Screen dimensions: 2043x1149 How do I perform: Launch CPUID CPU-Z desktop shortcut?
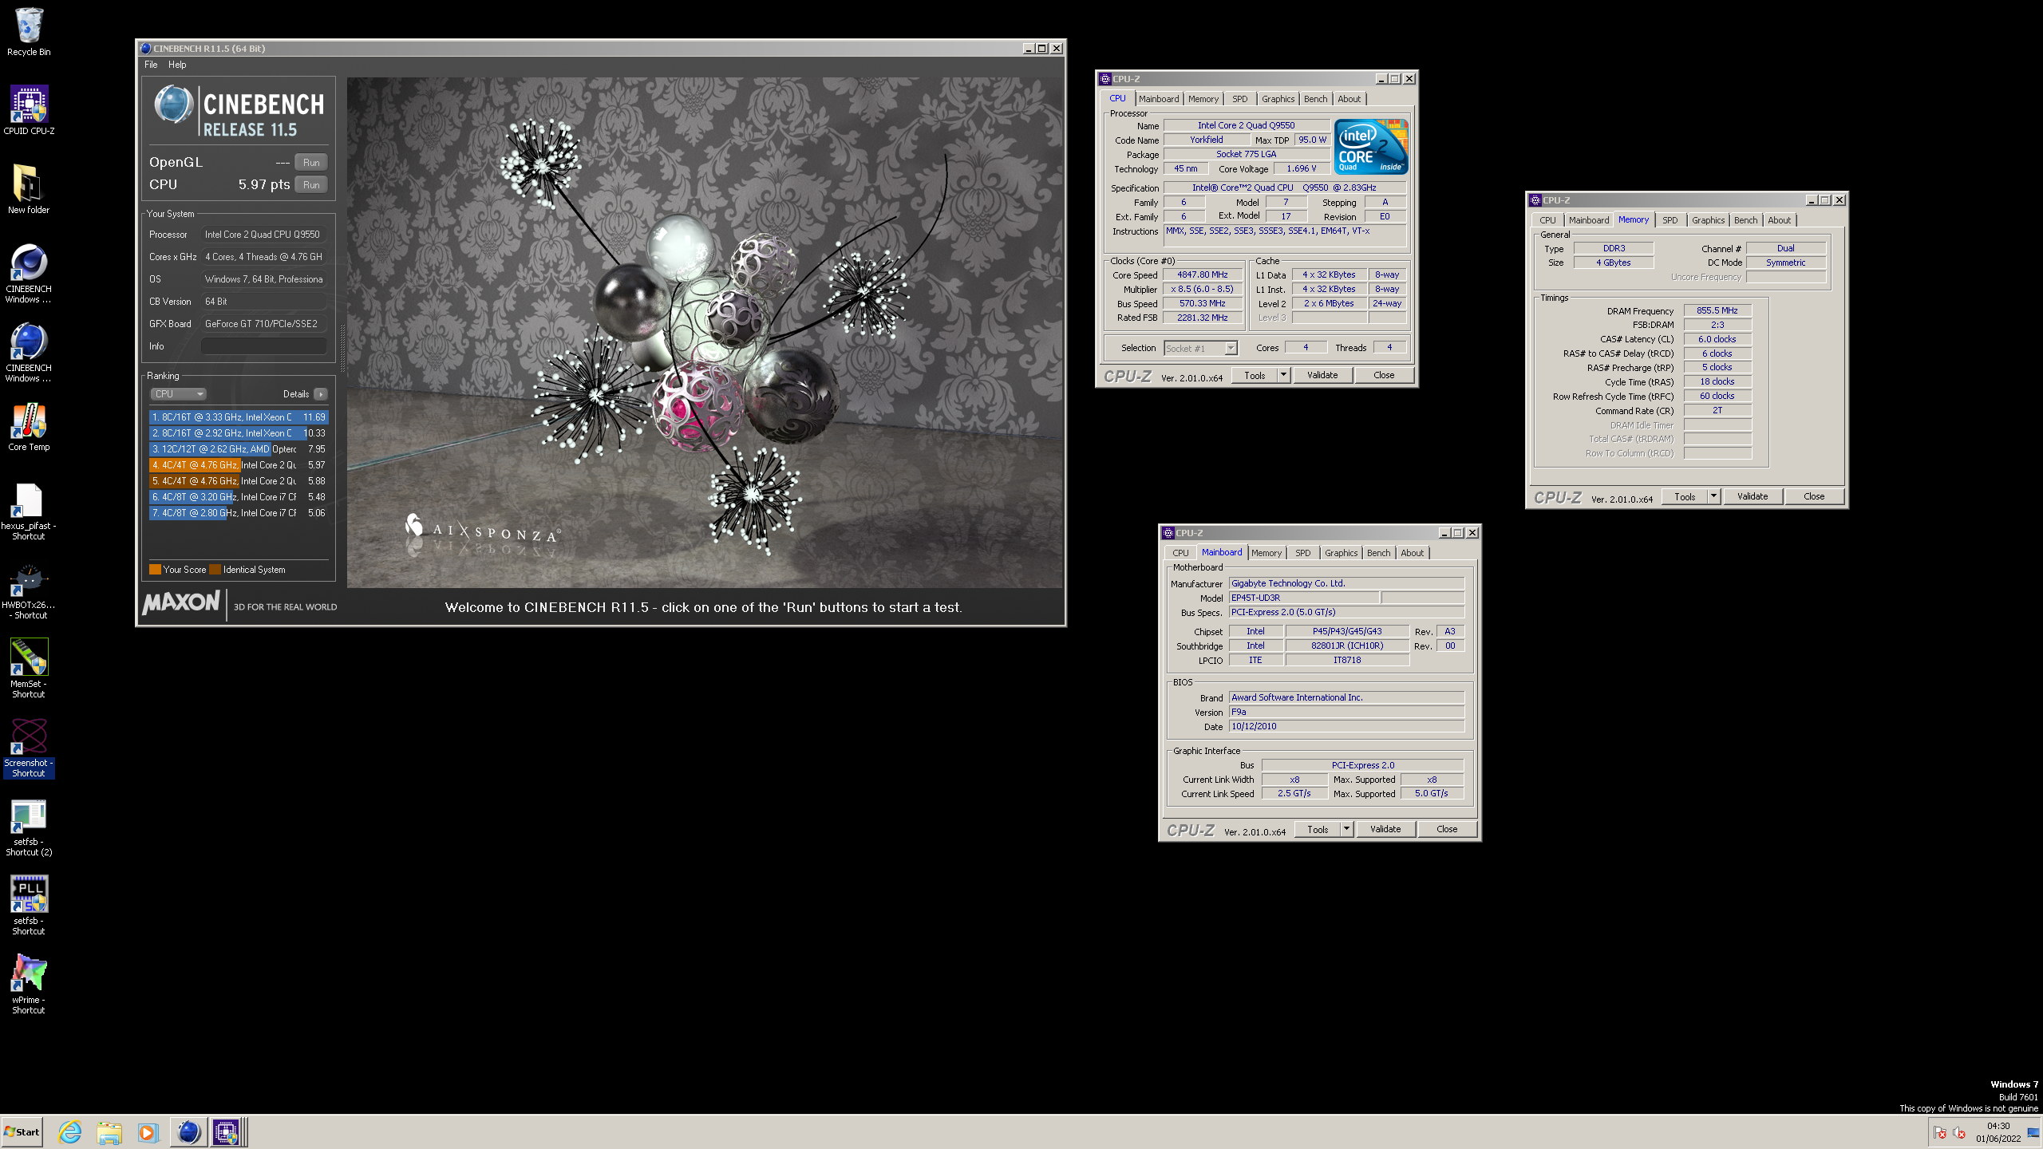29,110
